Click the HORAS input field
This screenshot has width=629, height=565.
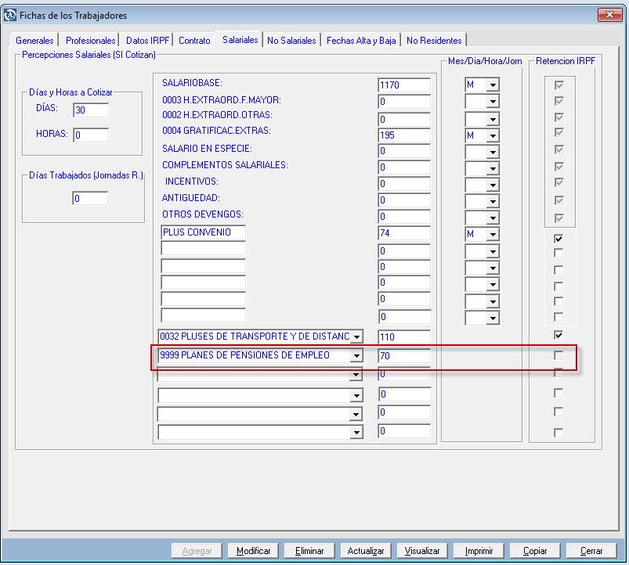pyautogui.click(x=91, y=135)
